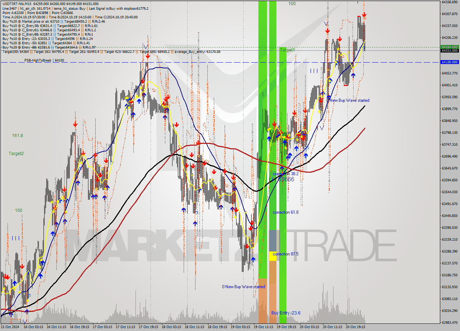Click the '17 Oct 03:15' time axis label

point(102,327)
